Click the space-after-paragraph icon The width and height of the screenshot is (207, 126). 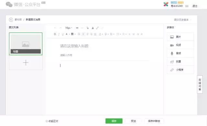point(106,34)
